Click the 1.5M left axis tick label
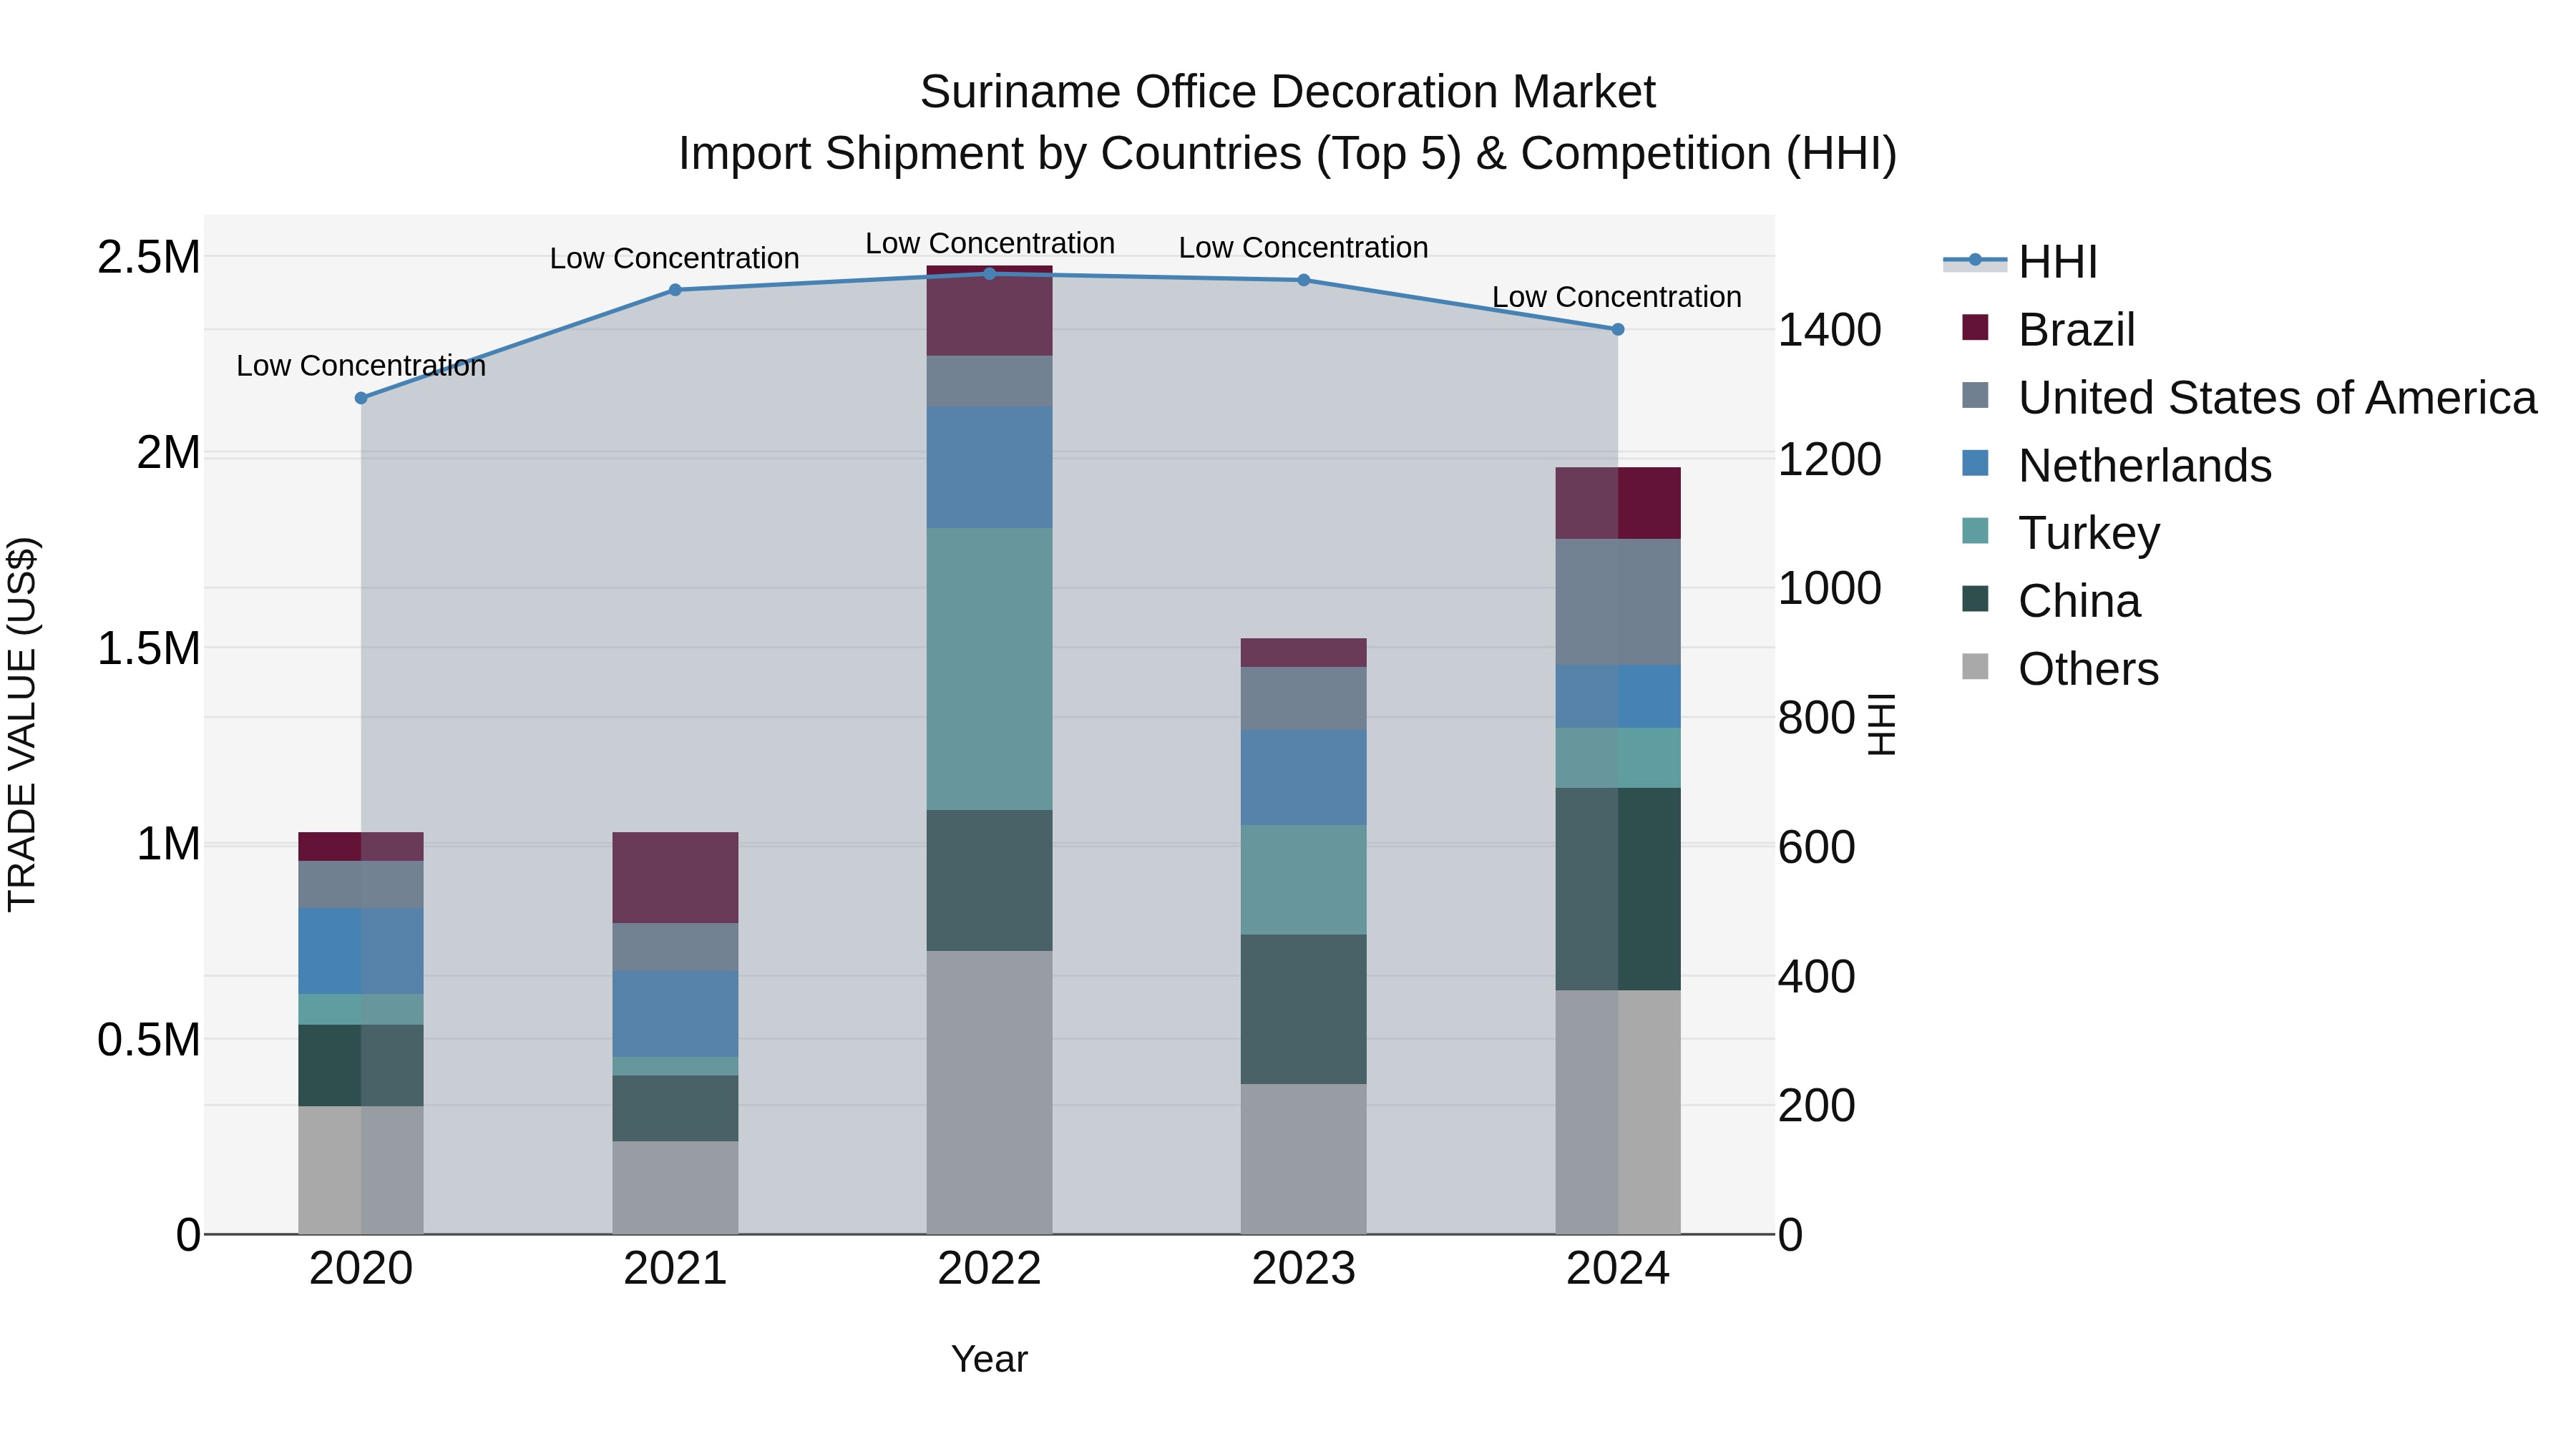The image size is (2576, 1449). (x=149, y=649)
